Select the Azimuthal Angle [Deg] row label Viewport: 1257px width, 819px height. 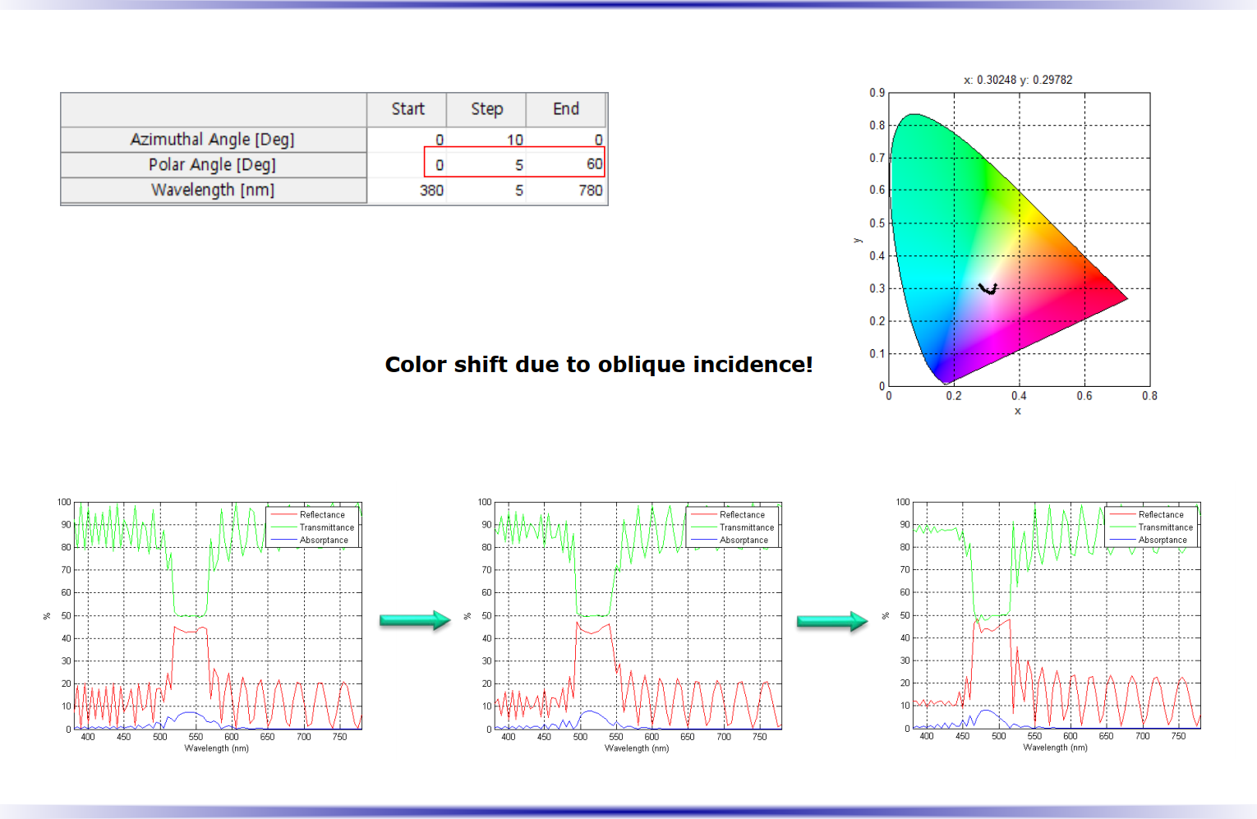pyautogui.click(x=213, y=140)
